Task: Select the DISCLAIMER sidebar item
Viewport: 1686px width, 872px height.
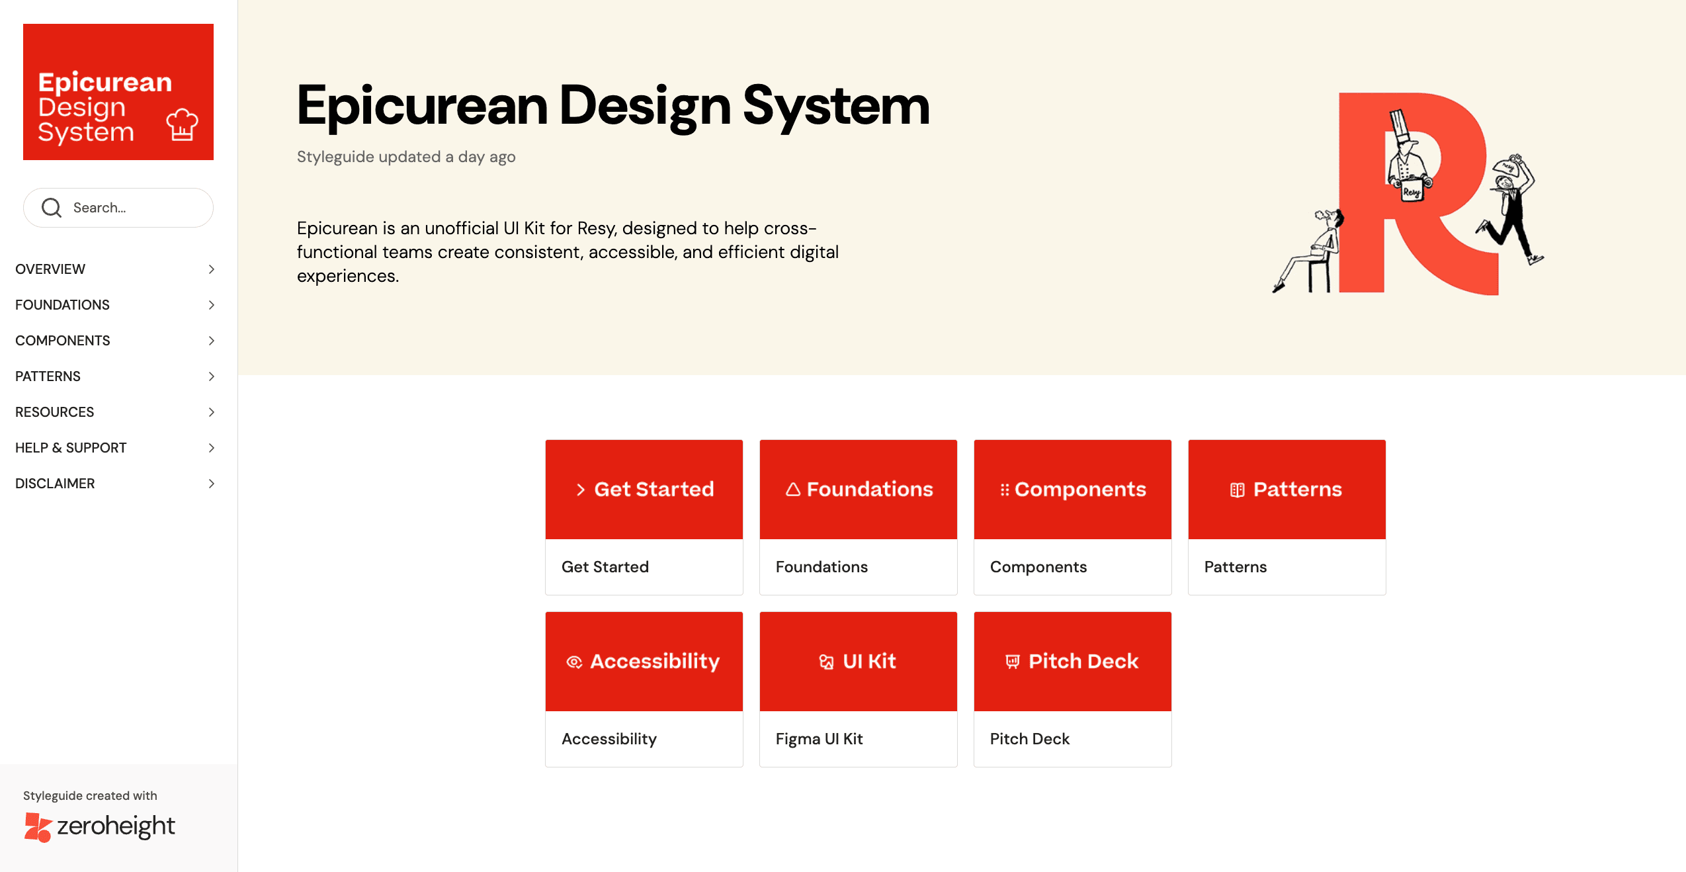Action: point(55,484)
